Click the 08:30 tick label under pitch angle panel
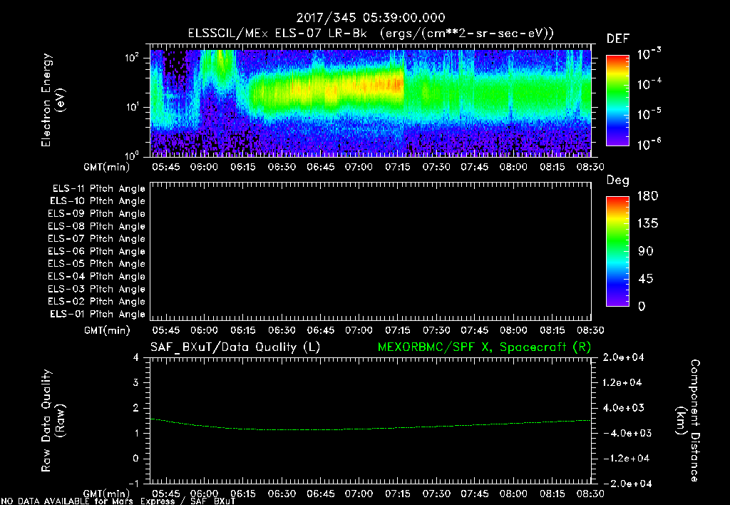This screenshot has width=730, height=505. [590, 330]
